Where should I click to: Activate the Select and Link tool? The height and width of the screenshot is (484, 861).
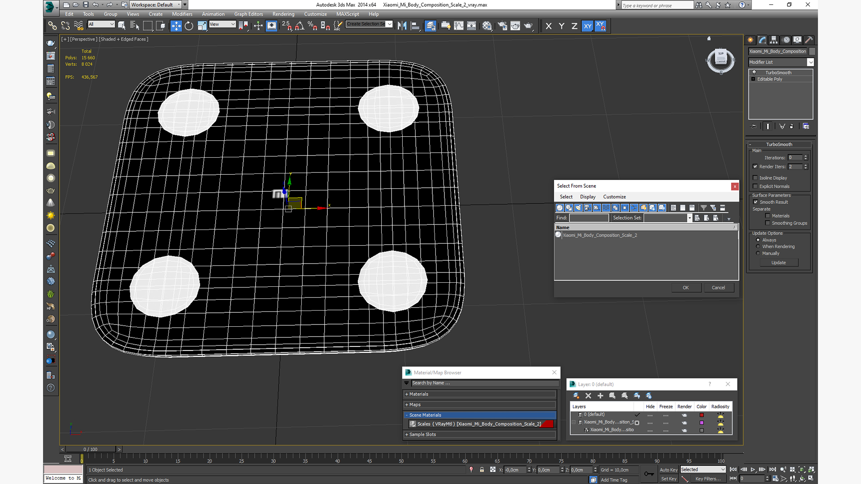click(x=52, y=26)
